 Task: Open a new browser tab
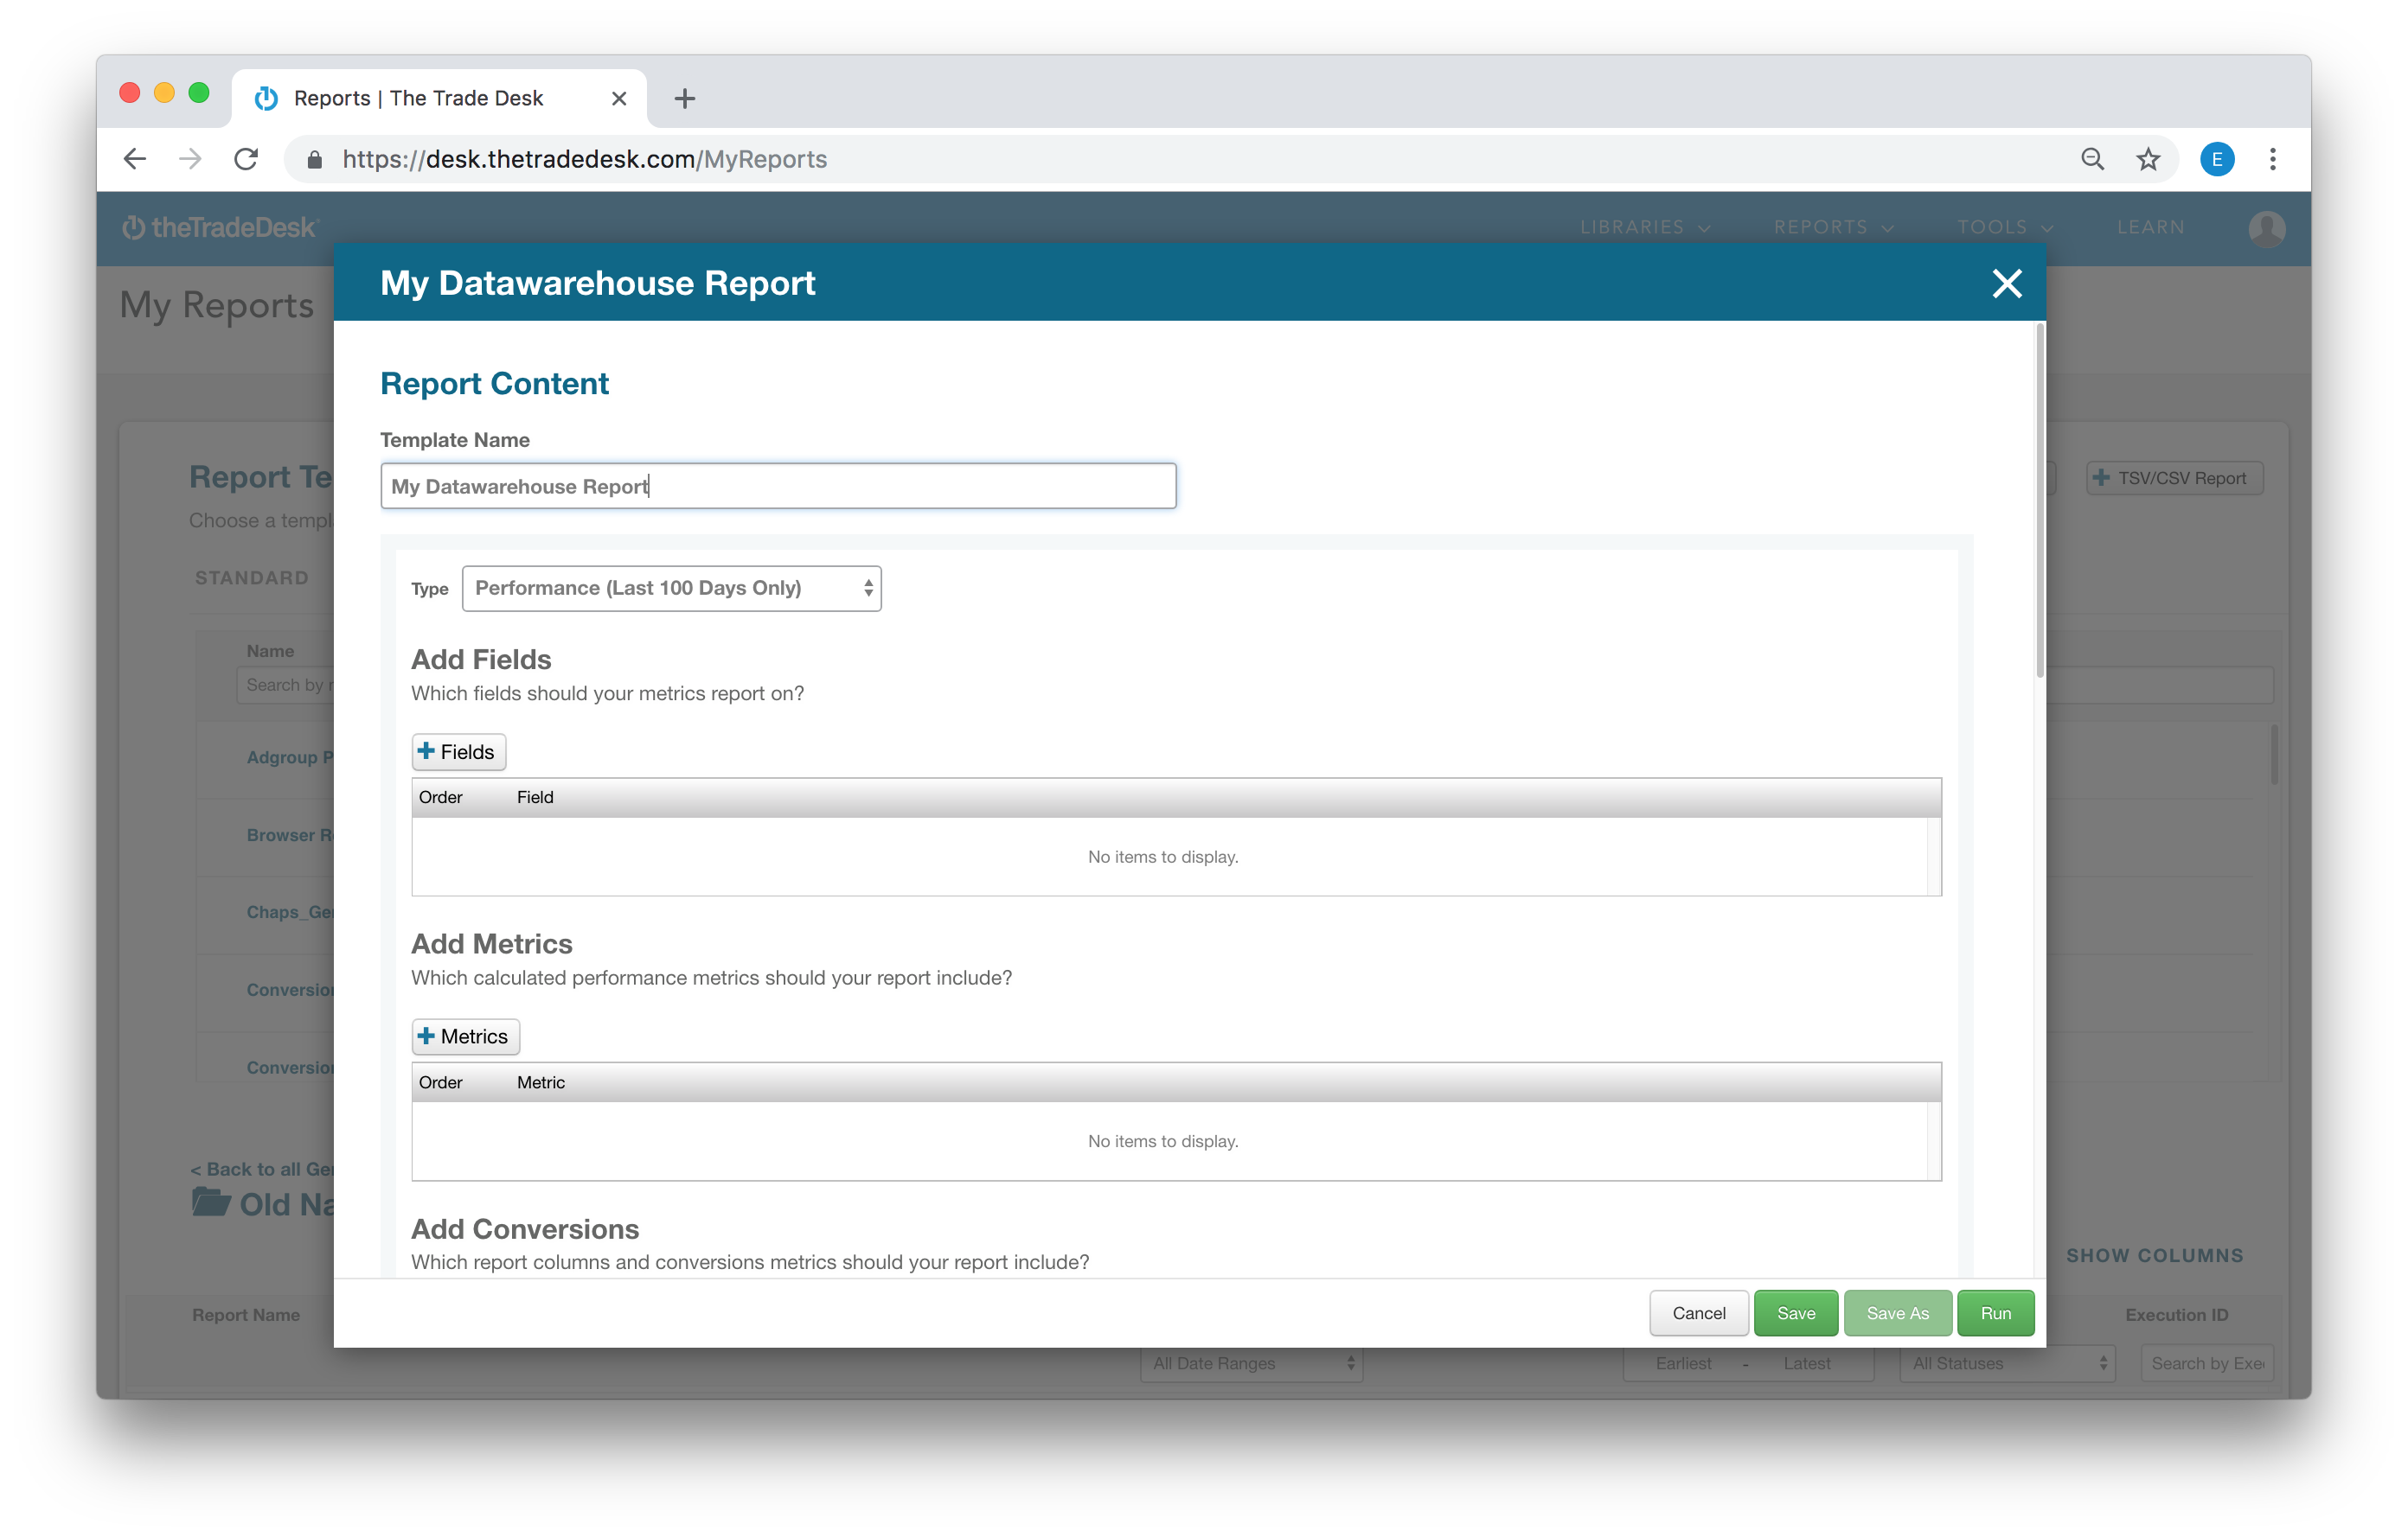point(684,98)
